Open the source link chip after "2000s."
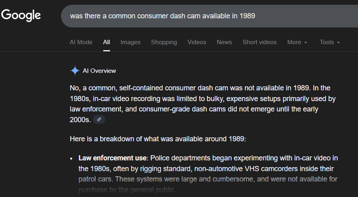 click(99, 119)
